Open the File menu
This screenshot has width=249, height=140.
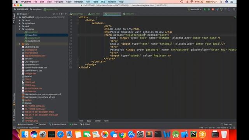click(x=35, y=2)
